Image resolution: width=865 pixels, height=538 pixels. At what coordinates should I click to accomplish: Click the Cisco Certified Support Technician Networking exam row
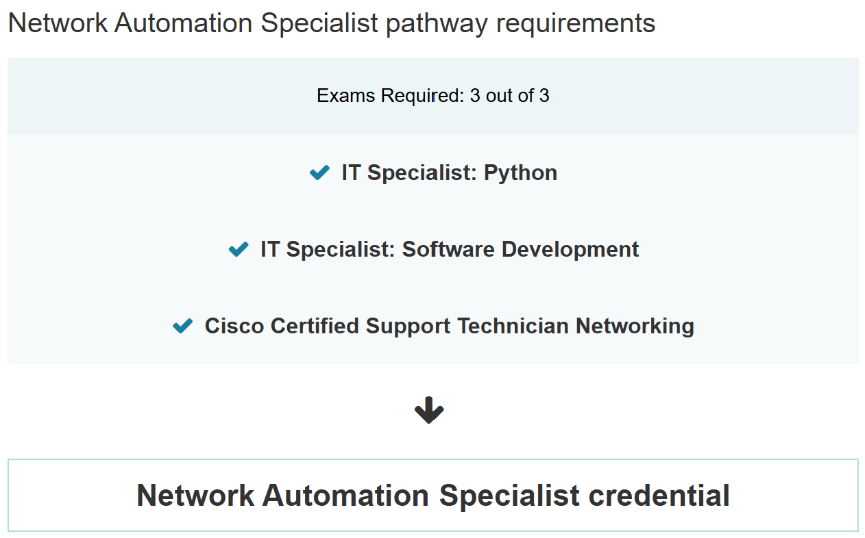point(450,326)
